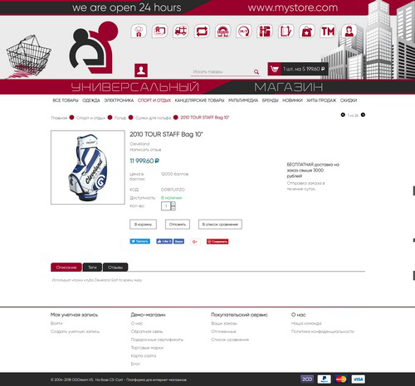Click the Facebook Share button
This screenshot has width=415, height=386.
point(178,241)
